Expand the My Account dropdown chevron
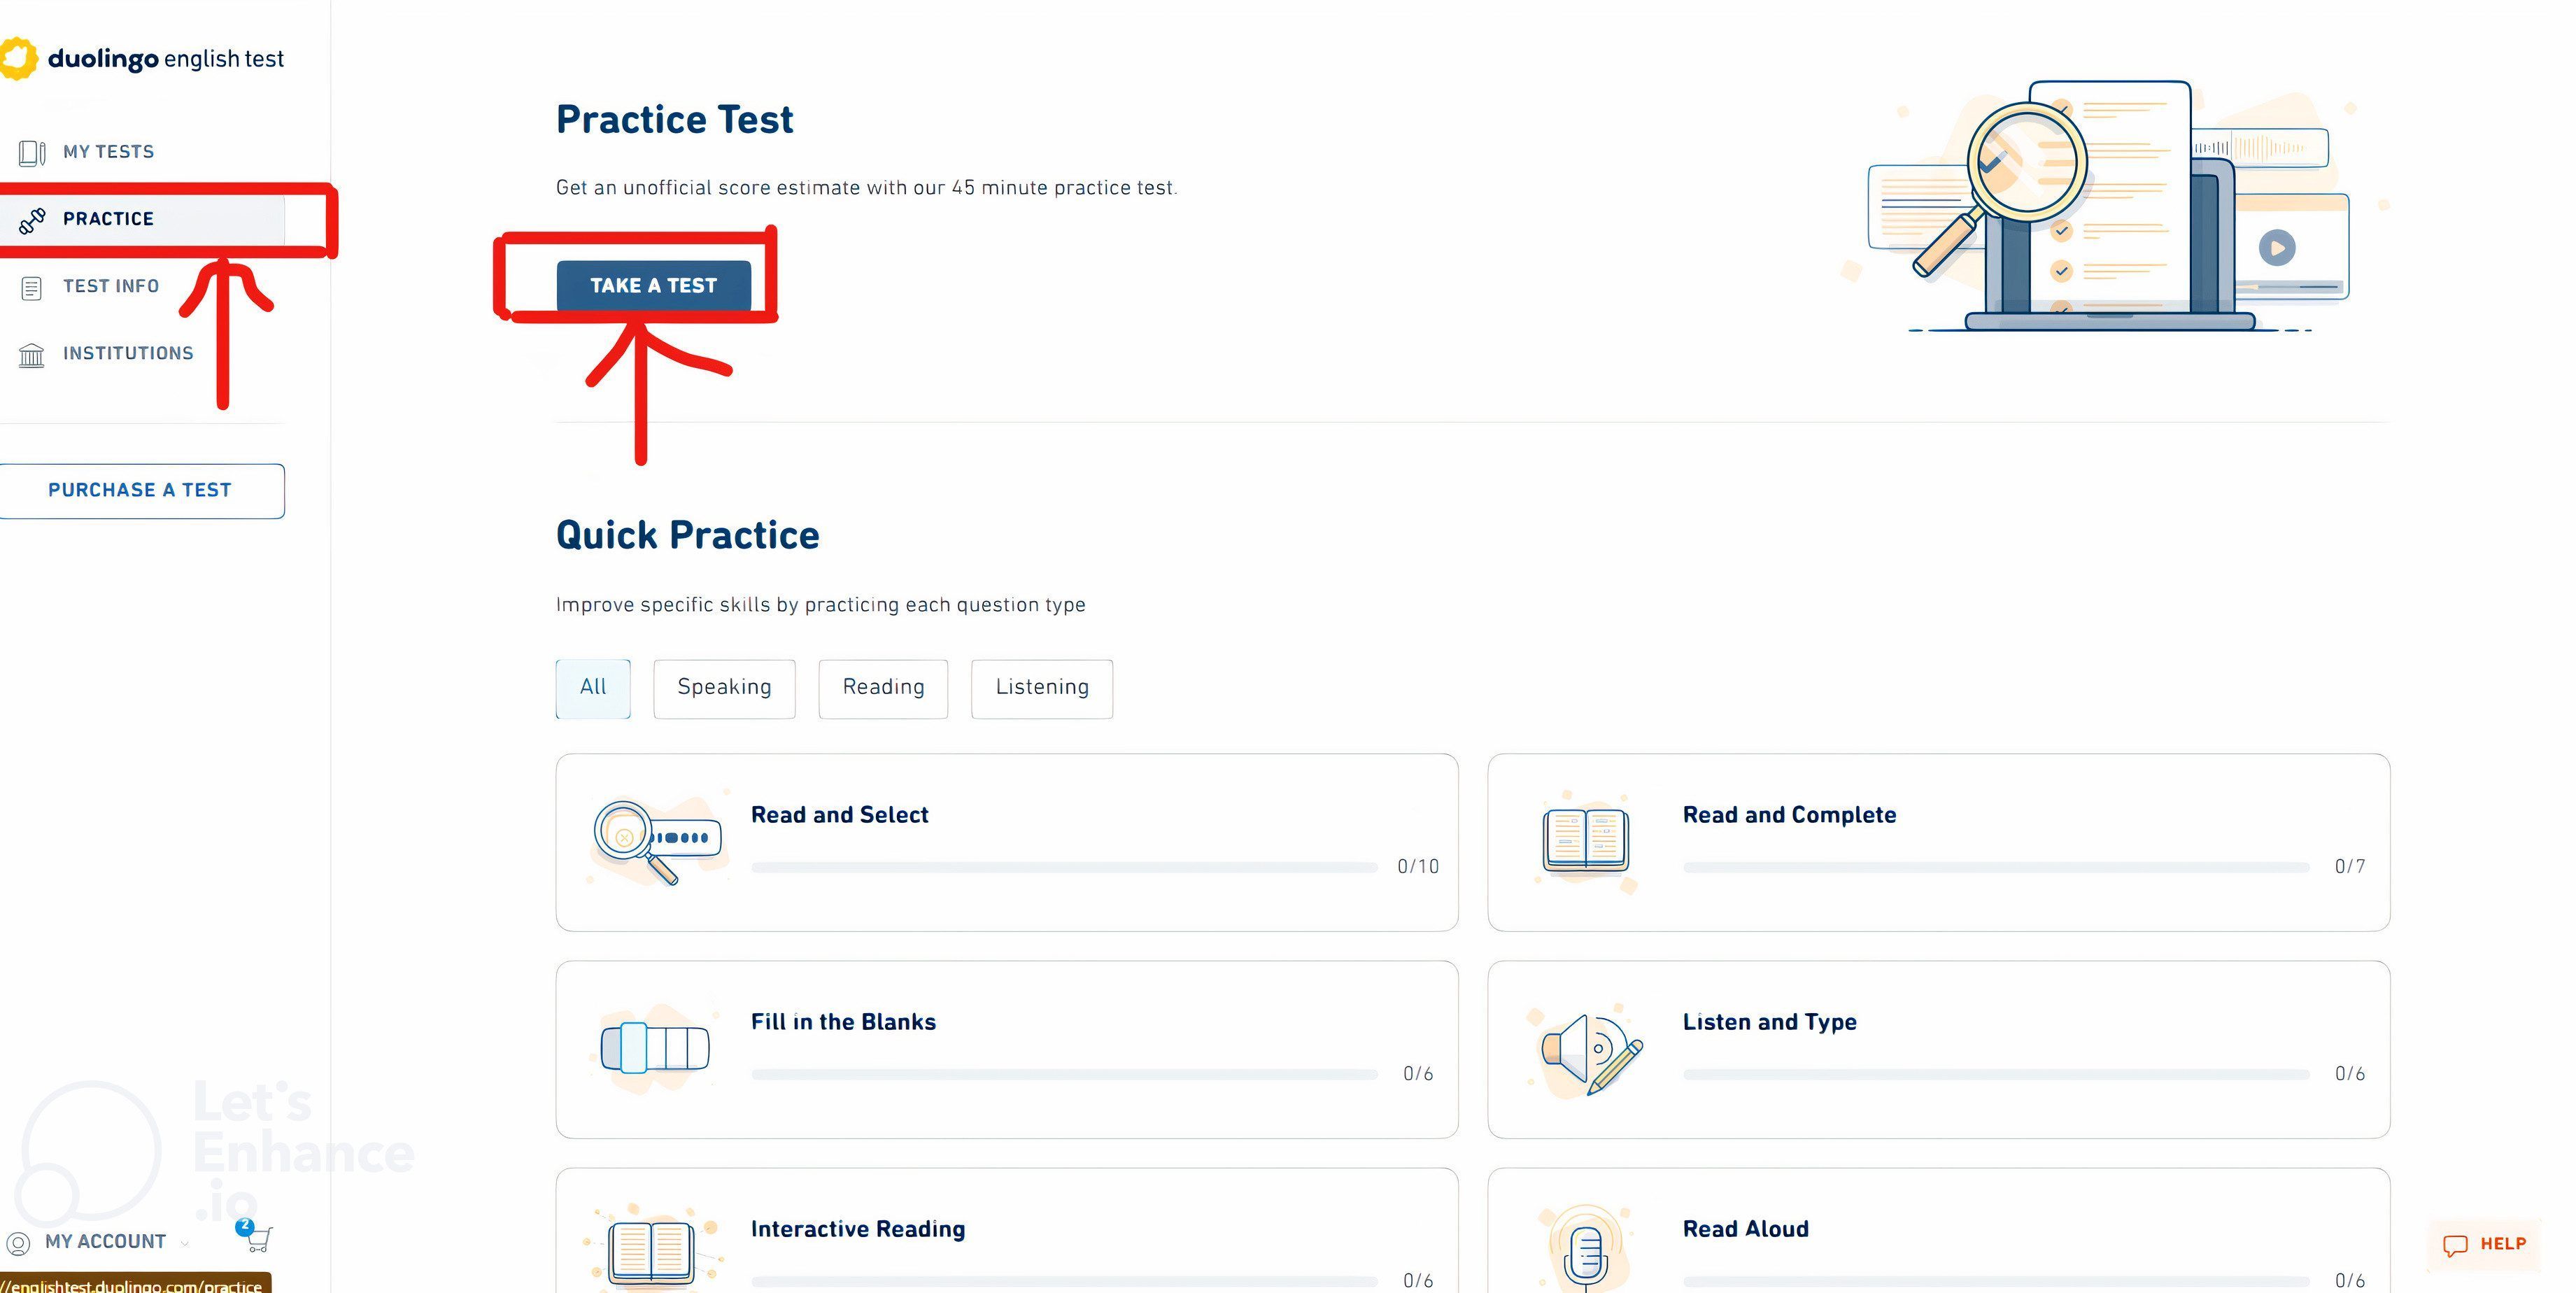Image resolution: width=2576 pixels, height=1293 pixels. click(x=185, y=1243)
